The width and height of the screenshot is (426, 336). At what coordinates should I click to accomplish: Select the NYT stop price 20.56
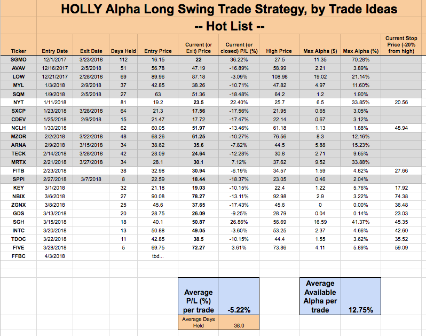[x=401, y=103]
